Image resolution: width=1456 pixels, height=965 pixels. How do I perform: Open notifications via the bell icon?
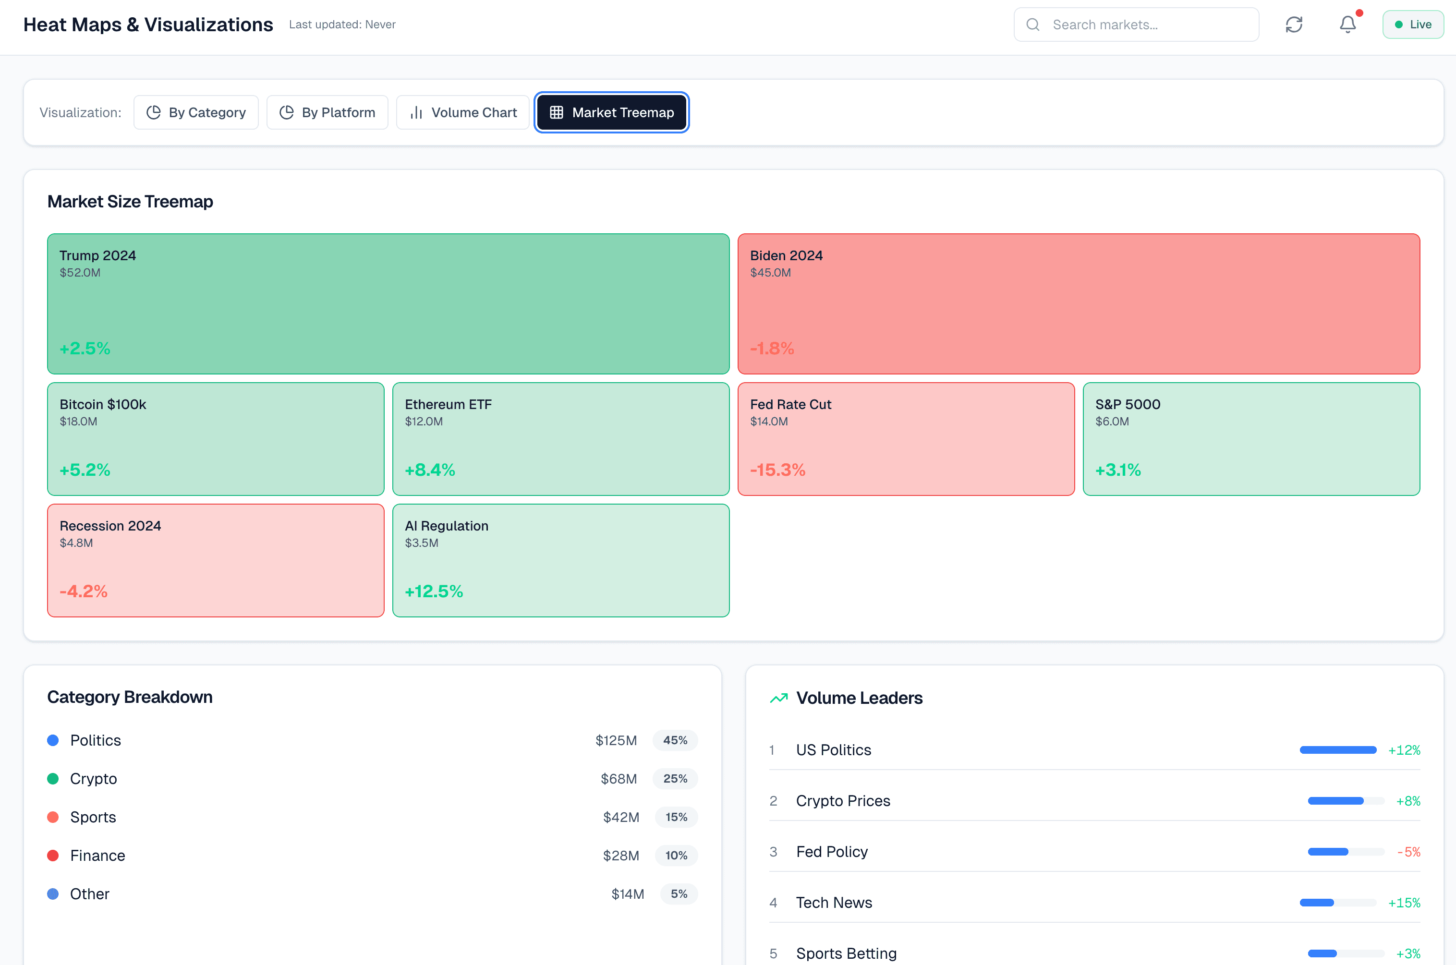[x=1347, y=24]
